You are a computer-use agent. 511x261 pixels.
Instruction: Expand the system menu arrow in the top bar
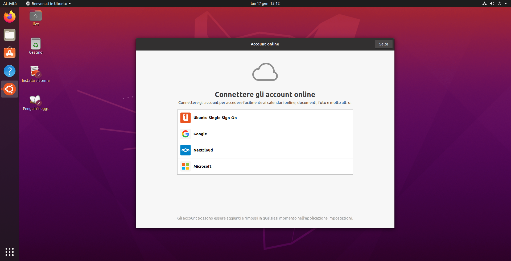506,3
